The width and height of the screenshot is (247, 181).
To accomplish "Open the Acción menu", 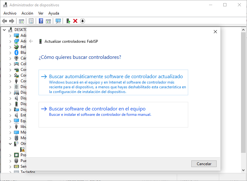I will point(27,13).
